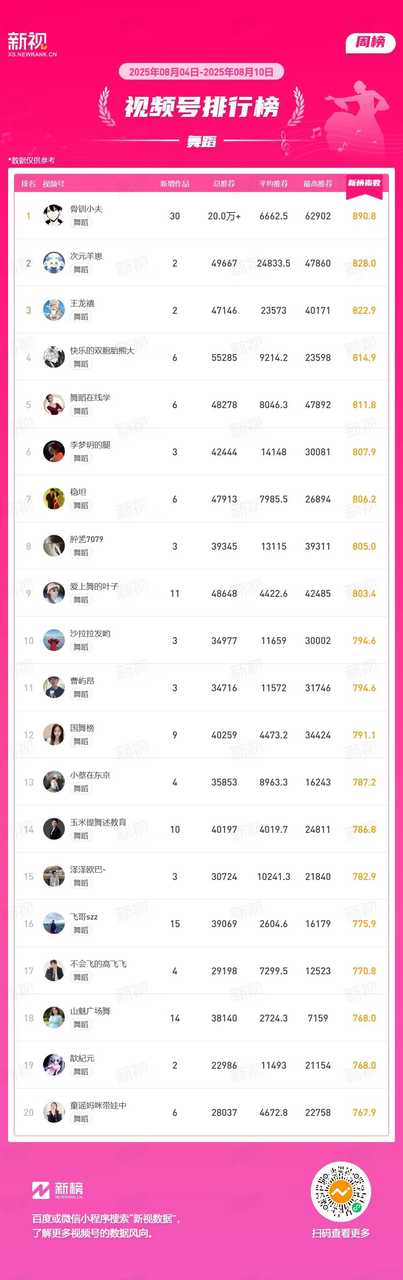Click the 新增作品 column header
Screen dimensions: 403x1280
tap(174, 184)
